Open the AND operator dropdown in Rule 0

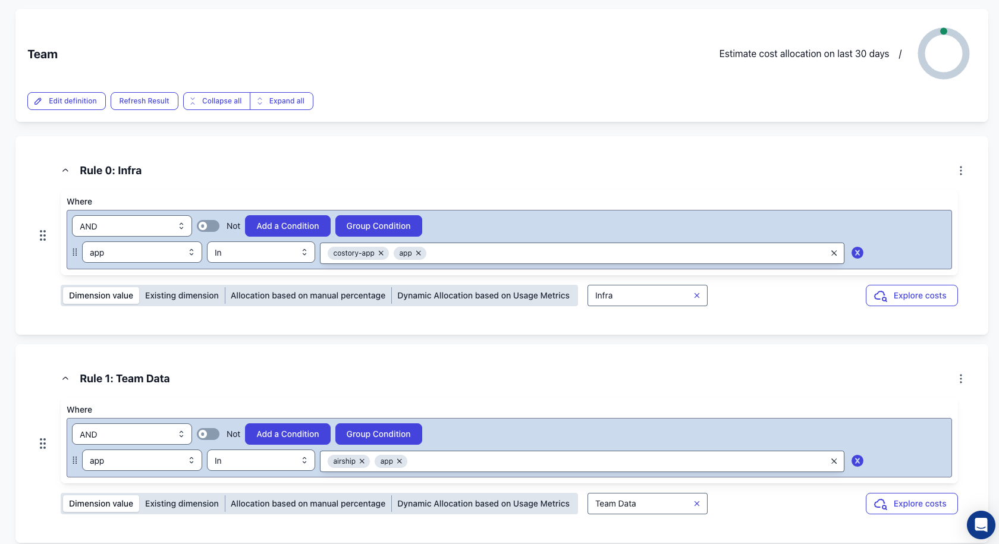132,226
